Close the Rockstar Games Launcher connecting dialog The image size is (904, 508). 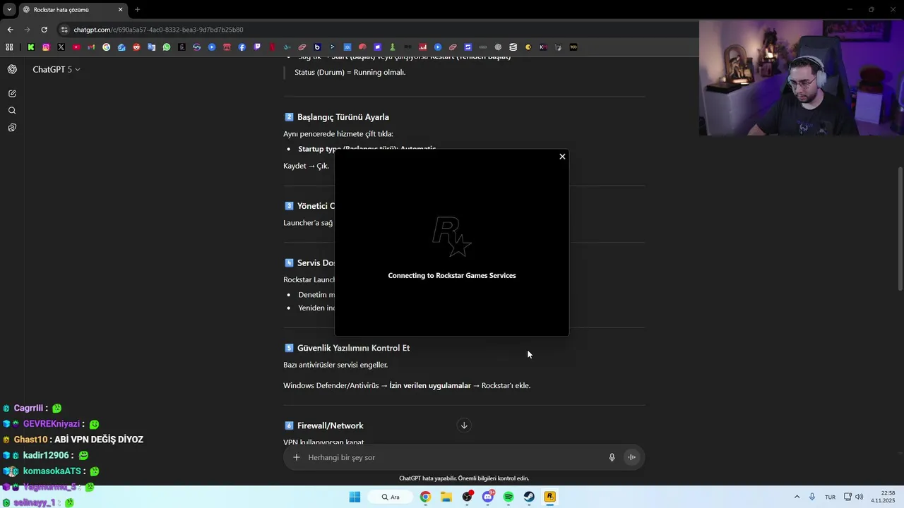tap(562, 157)
